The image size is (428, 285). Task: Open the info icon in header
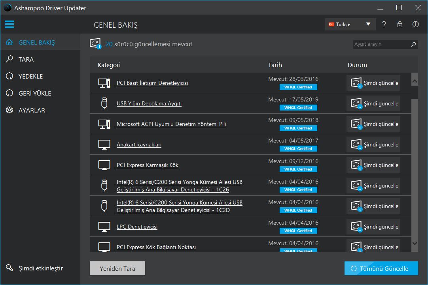click(415, 24)
